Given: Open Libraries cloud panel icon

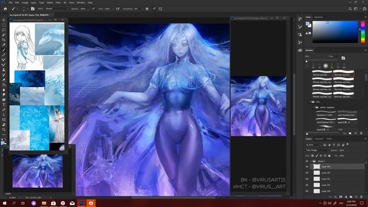Looking at the screenshot, I should pos(300,50).
